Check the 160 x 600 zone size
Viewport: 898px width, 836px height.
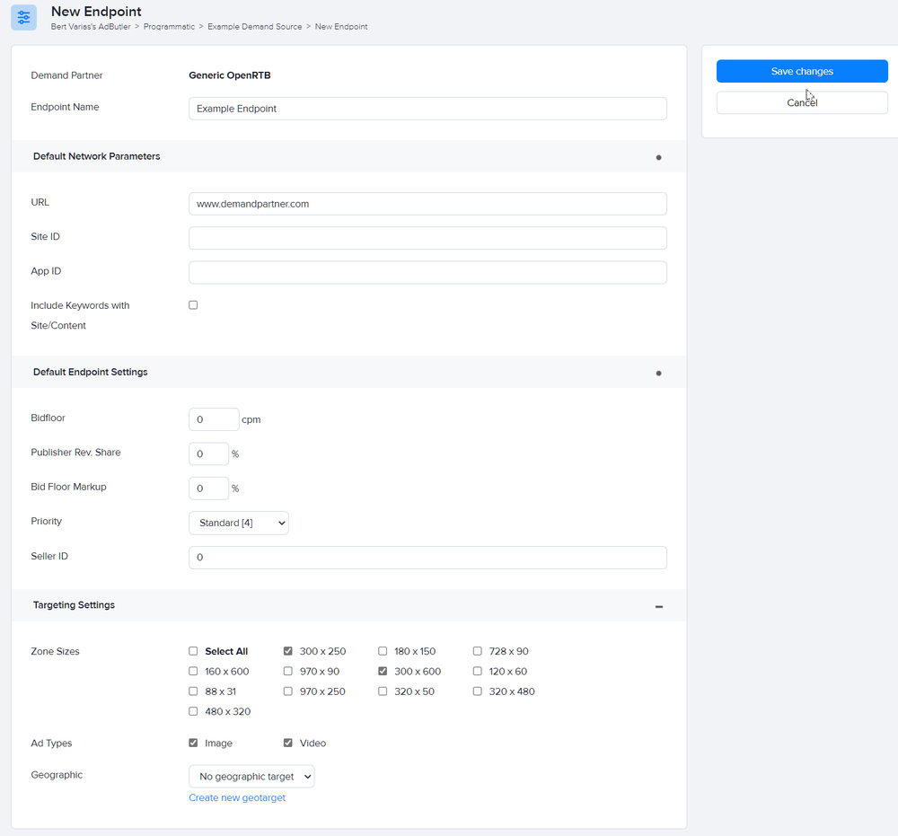(194, 671)
